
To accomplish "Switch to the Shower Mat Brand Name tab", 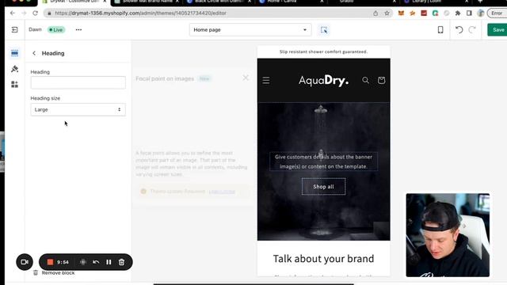I will coord(147,2).
